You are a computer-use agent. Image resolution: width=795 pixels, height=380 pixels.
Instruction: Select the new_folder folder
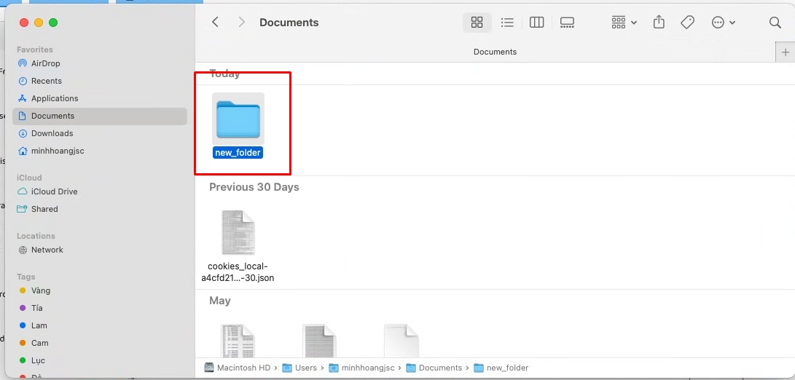tap(238, 120)
